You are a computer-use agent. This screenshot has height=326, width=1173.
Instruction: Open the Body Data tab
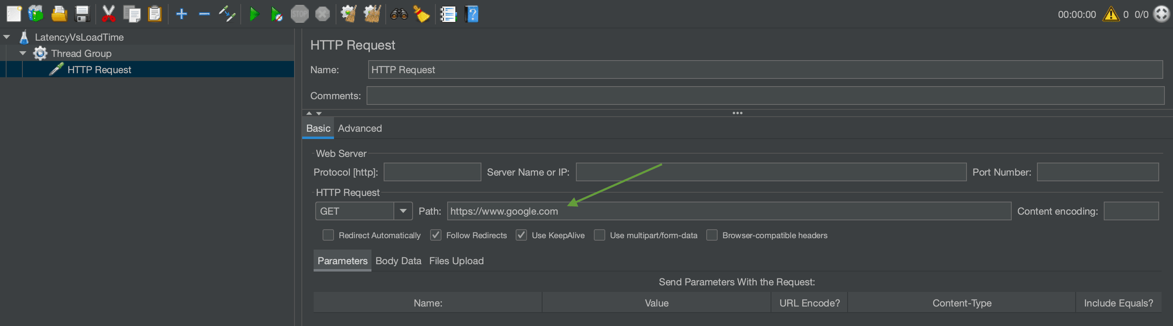coord(398,261)
